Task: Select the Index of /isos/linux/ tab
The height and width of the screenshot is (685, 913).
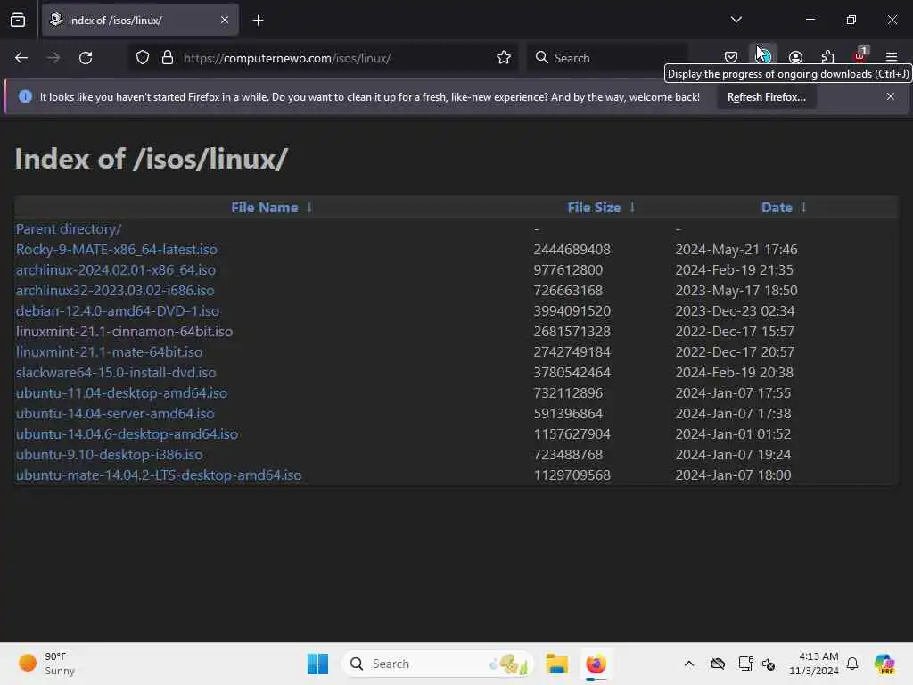Action: click(140, 20)
